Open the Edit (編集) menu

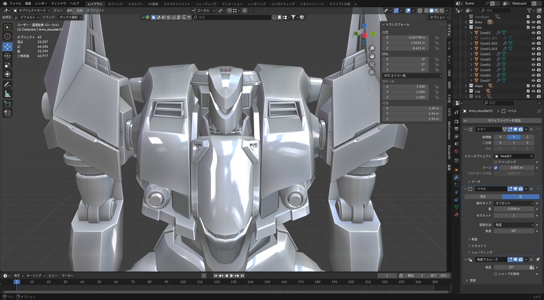tap(28, 4)
